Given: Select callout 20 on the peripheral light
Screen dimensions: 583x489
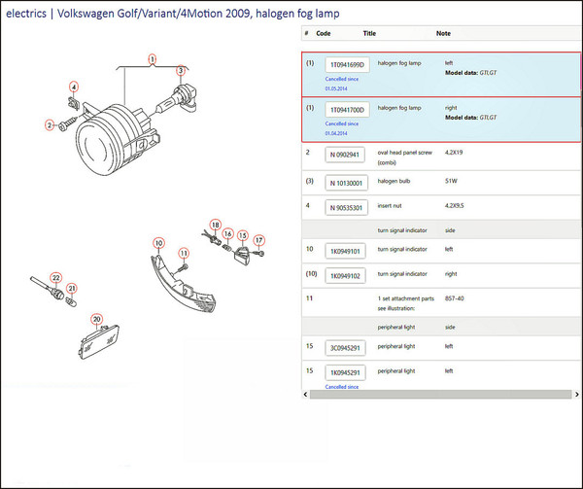Looking at the screenshot, I should [96, 319].
